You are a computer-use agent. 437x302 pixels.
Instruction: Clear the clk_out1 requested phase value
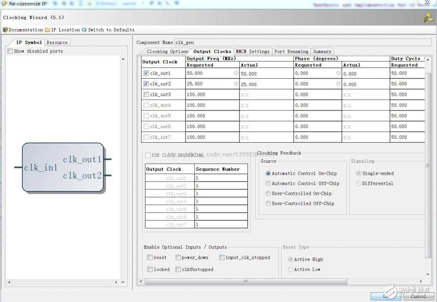[x=338, y=73]
